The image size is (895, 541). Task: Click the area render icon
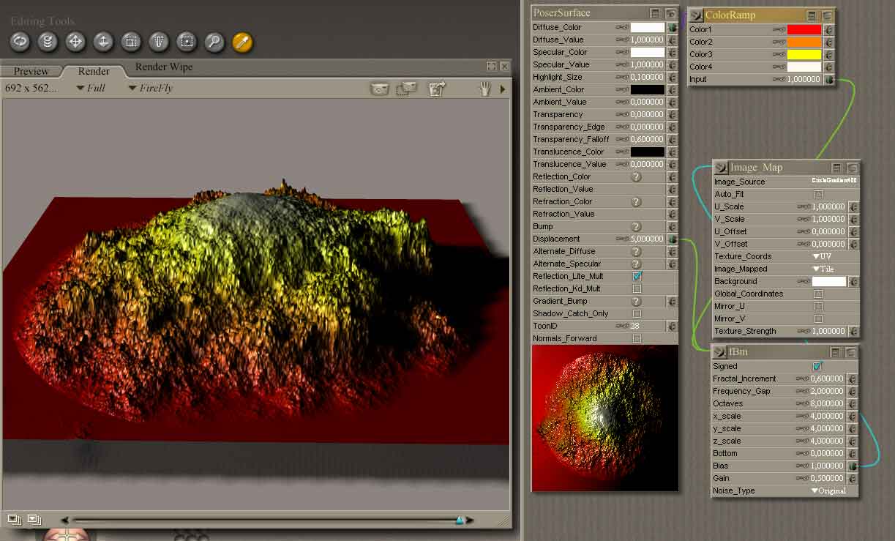(x=405, y=89)
